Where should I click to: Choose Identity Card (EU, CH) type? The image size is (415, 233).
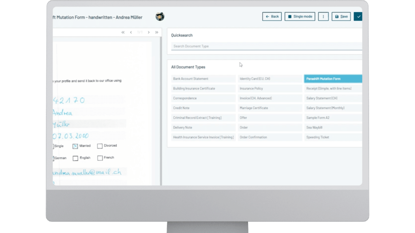click(270, 79)
